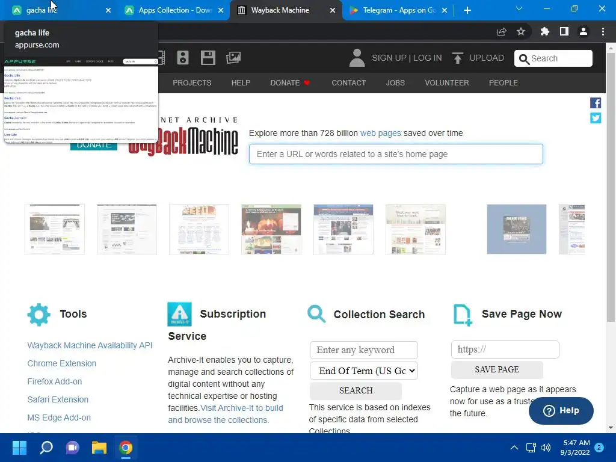Open File Explorer from the taskbar
Viewport: 616px width, 462px height.
(x=99, y=448)
